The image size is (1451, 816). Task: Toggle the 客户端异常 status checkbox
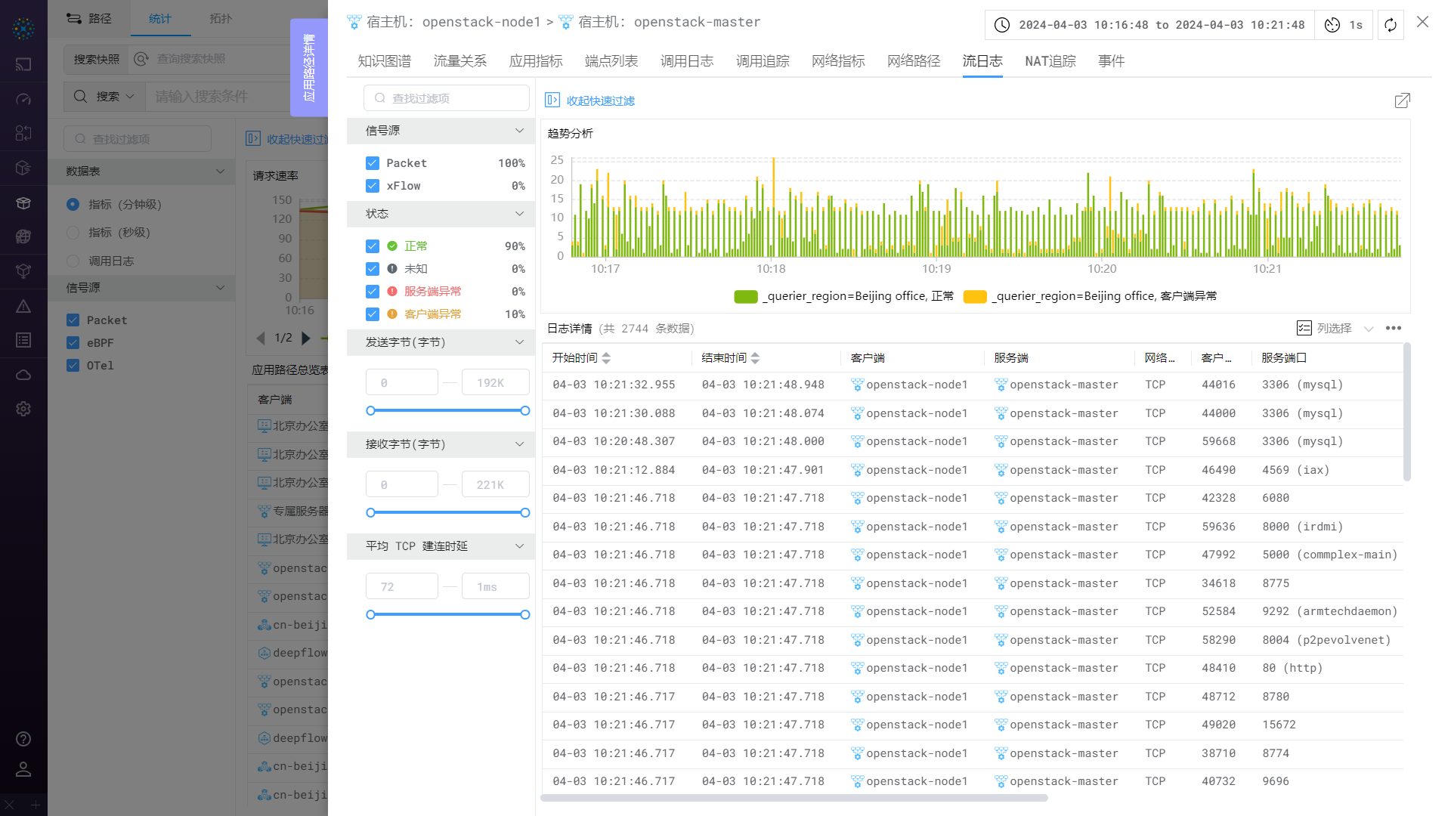click(373, 314)
